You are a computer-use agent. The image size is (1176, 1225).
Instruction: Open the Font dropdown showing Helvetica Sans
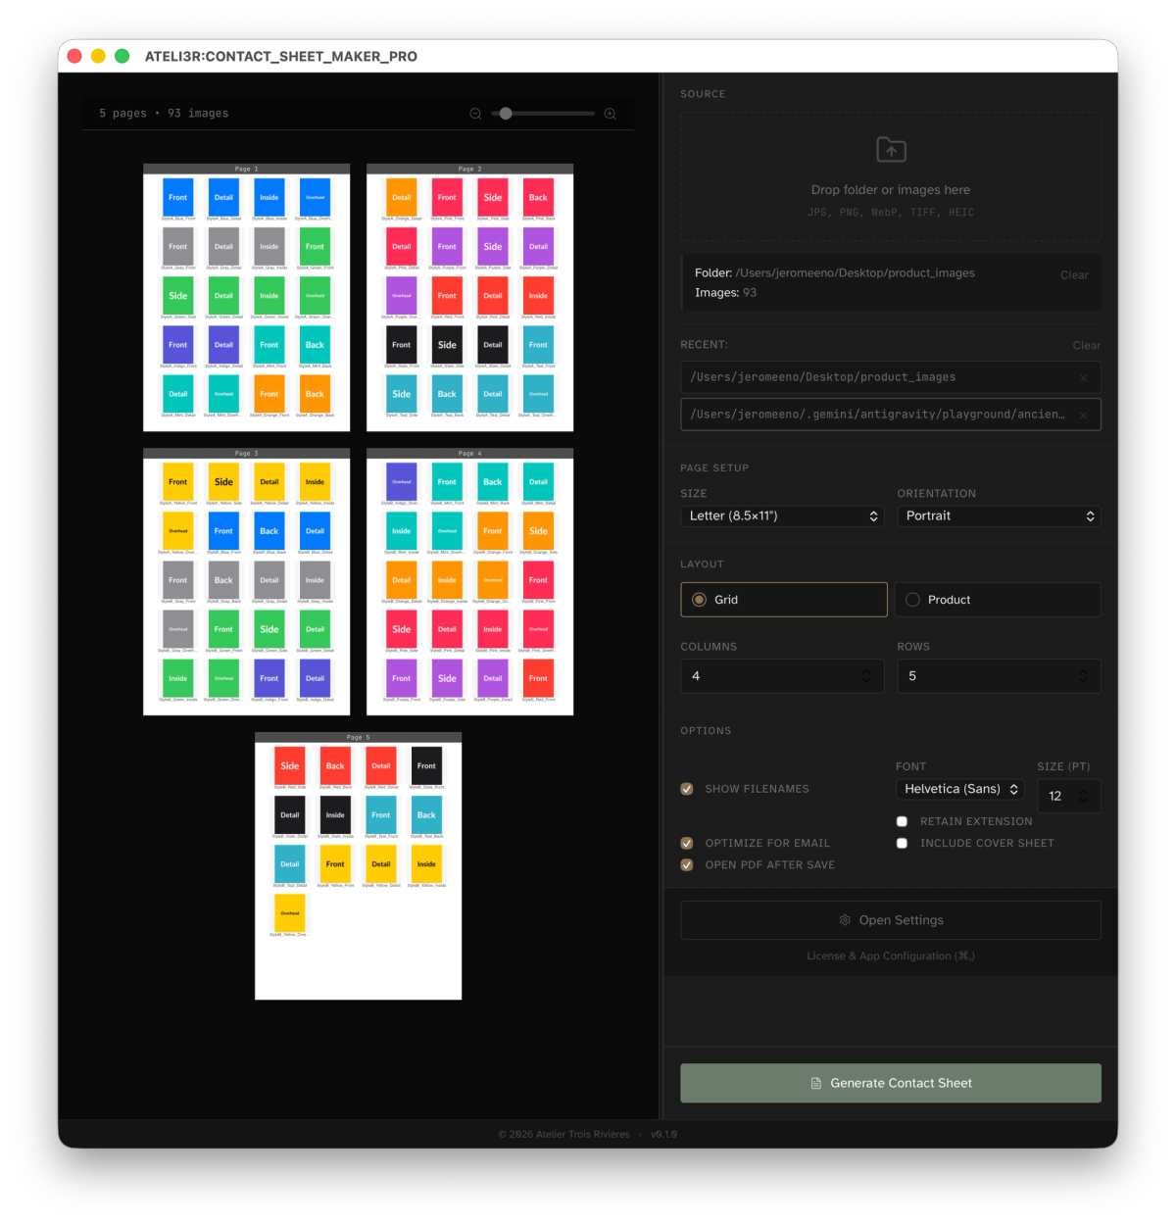pos(959,789)
